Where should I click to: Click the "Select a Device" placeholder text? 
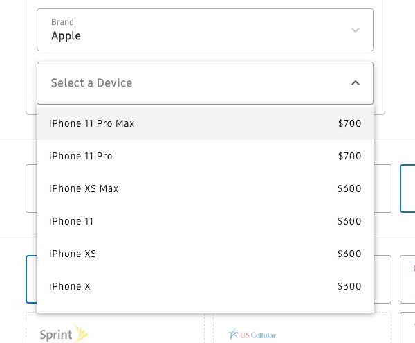(91, 83)
